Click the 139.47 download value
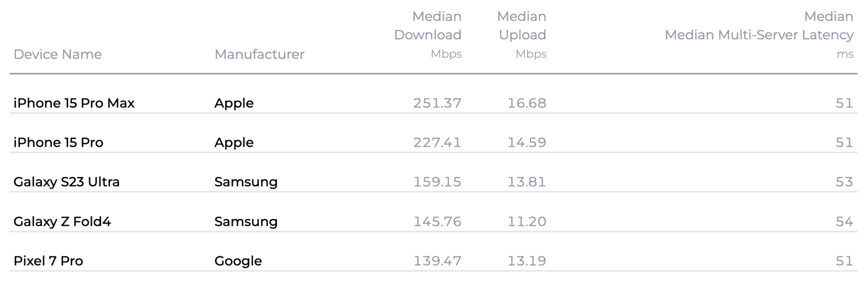 pos(438,261)
